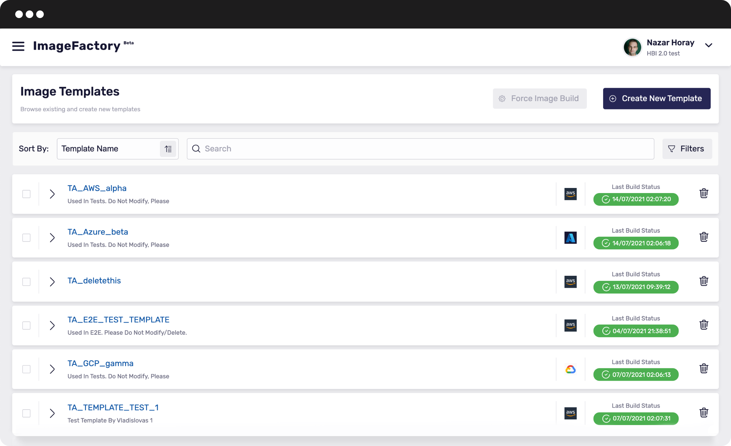Click the AWS icon on TA_E2E_TEST_TEMPLATE
This screenshot has width=731, height=446.
pos(570,326)
